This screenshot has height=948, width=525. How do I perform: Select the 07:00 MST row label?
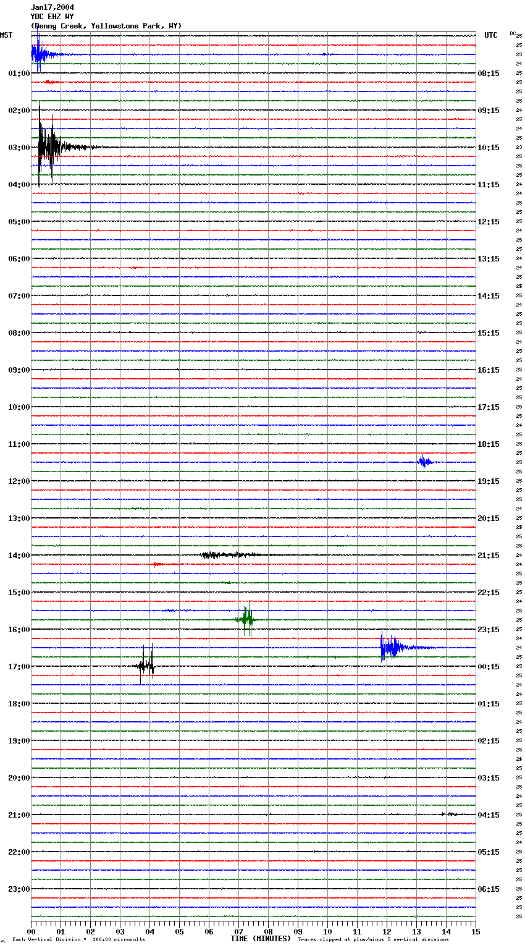pos(19,296)
